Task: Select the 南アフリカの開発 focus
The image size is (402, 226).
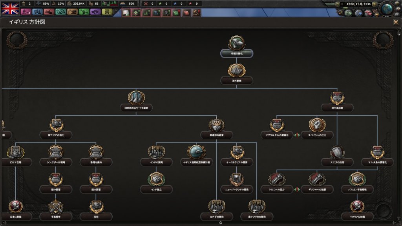Action: click(x=257, y=210)
